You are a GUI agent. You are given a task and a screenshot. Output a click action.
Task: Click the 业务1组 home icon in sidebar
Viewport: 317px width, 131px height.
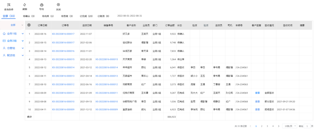pyautogui.click(x=4, y=34)
